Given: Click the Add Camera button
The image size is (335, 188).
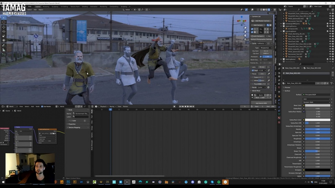Looking at the screenshot, I should (258, 25).
